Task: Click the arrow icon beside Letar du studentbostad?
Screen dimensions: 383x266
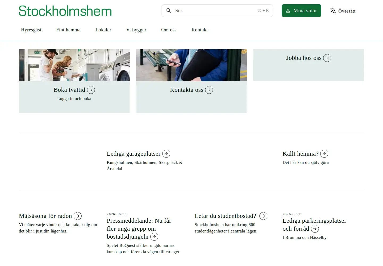Action: pos(263,216)
